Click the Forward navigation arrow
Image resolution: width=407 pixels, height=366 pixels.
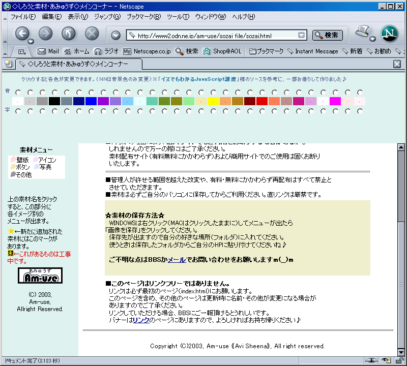(45, 33)
